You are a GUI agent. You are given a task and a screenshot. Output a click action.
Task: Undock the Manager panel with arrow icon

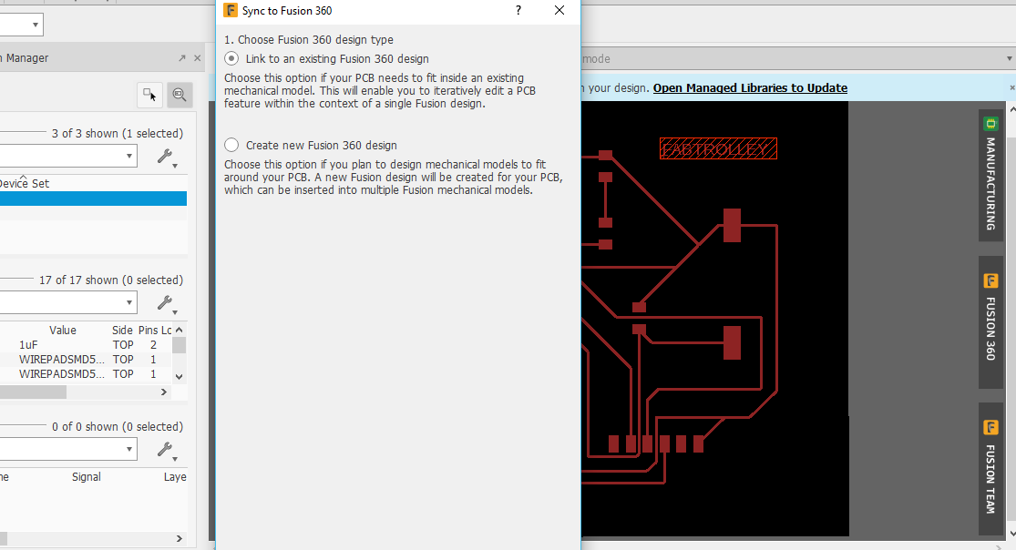(182, 58)
